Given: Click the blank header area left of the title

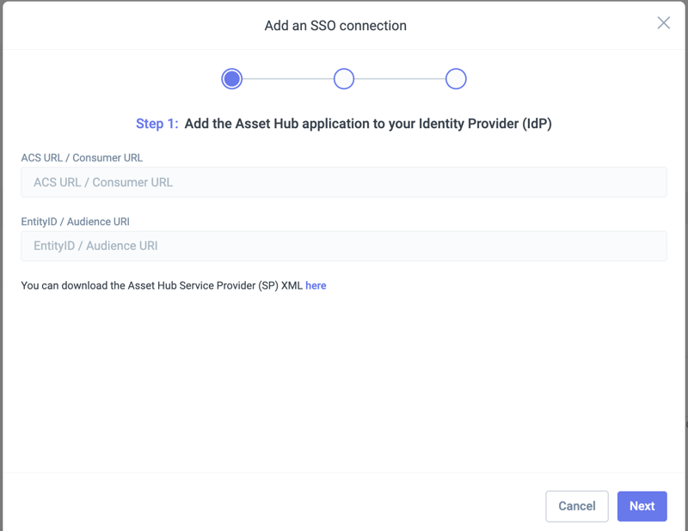Looking at the screenshot, I should 129,26.
